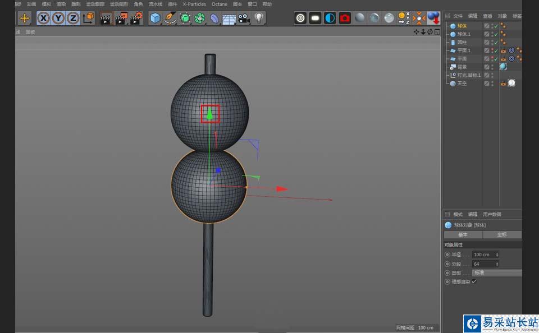539x333 pixels.
Task: Open render settings clapperboard with gear
Action: pyautogui.click(x=136, y=18)
